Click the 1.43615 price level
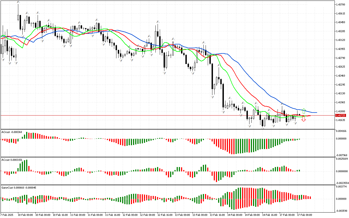Image resolution: width=349 pixels, height=218 pixels. click(341, 14)
